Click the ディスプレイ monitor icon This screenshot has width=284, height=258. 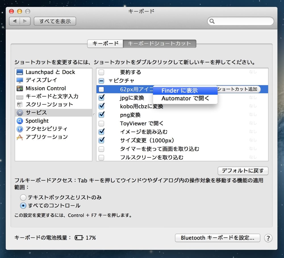(x=20, y=80)
